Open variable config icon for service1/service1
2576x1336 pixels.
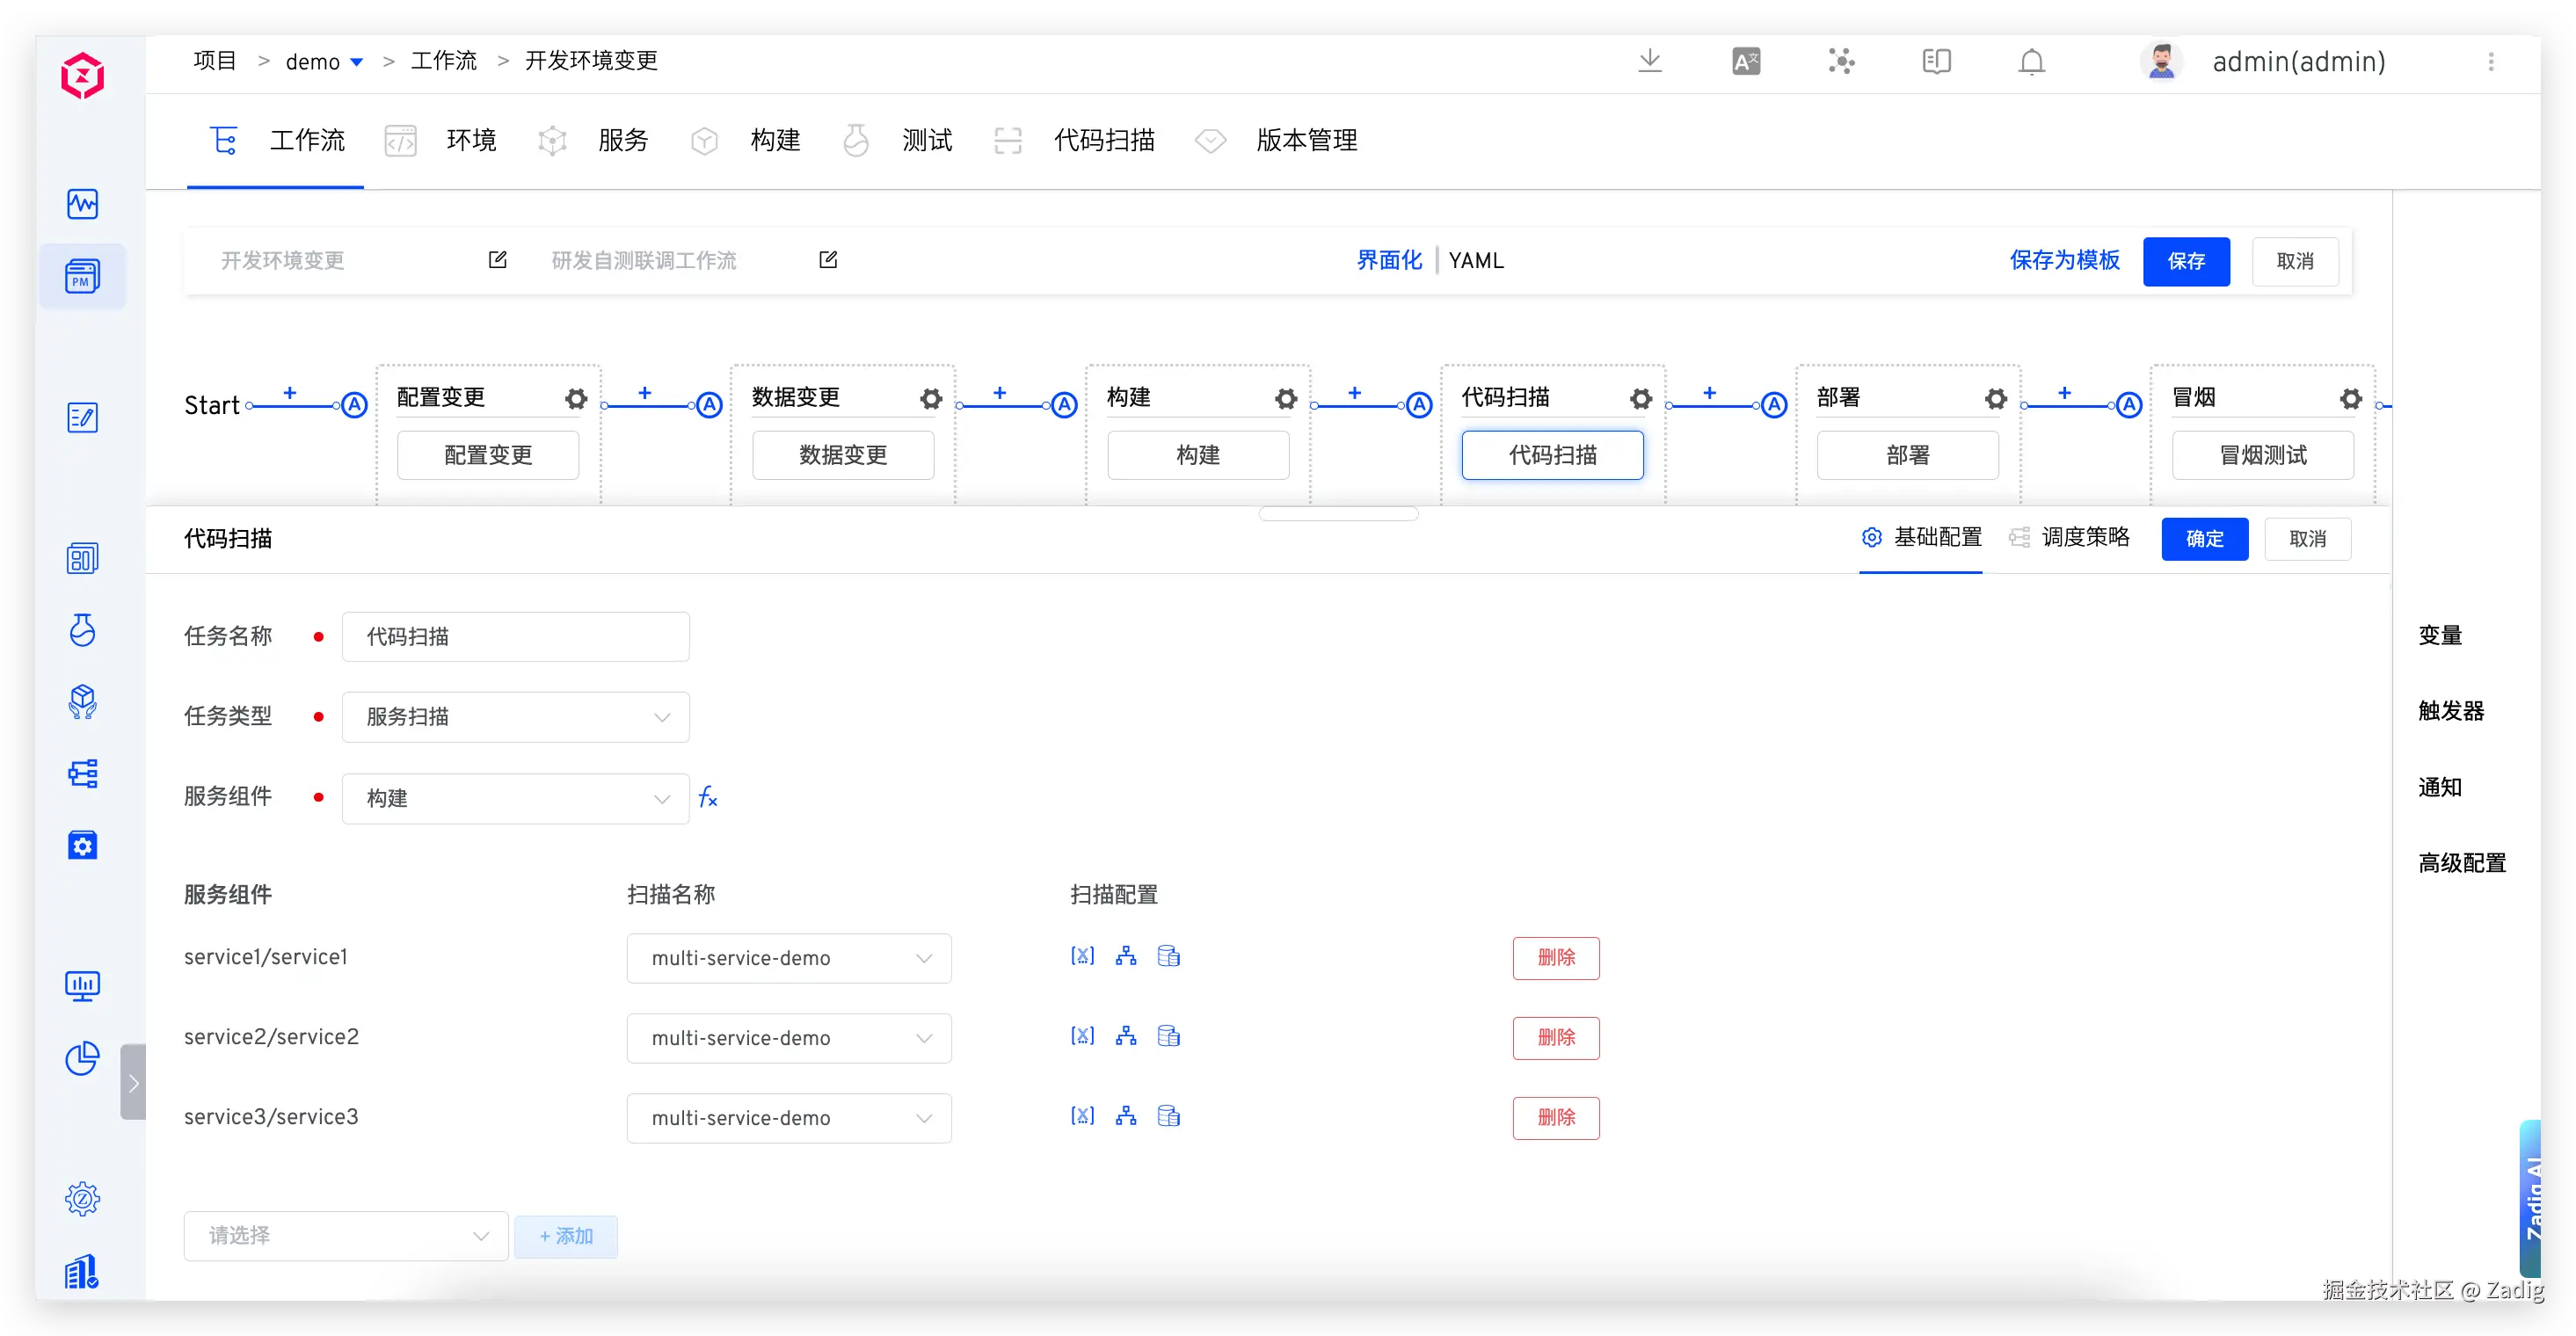1082,956
